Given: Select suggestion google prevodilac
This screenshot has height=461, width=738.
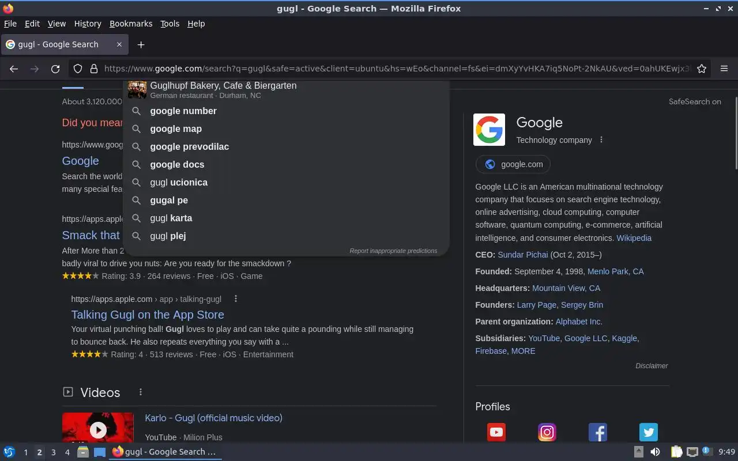Looking at the screenshot, I should tap(287, 146).
